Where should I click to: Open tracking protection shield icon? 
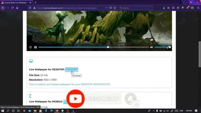(30, 8)
